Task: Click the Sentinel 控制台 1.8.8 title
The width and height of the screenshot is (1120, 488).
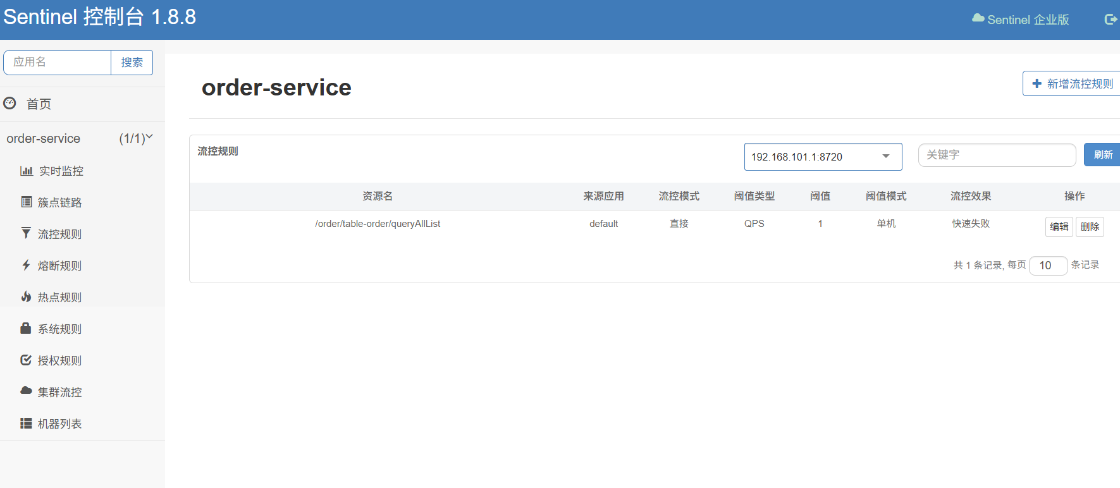Action: pos(100,17)
